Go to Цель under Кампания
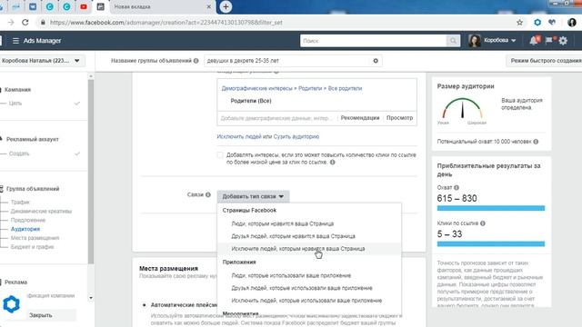The width and height of the screenshot is (582, 327). 15,103
